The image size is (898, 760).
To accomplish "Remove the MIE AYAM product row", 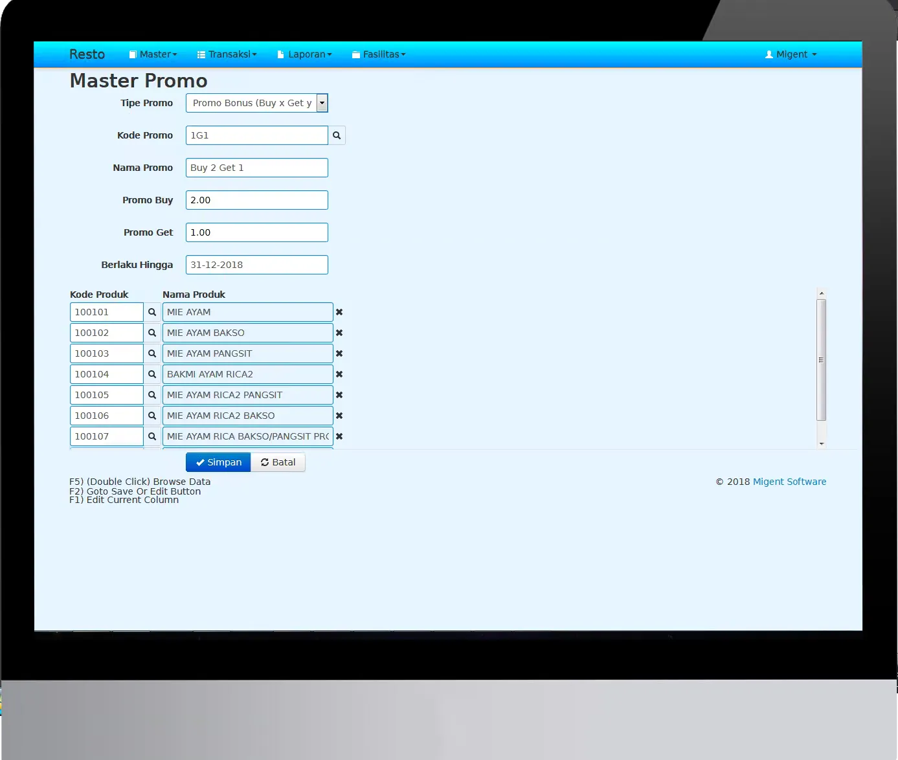I will [339, 312].
